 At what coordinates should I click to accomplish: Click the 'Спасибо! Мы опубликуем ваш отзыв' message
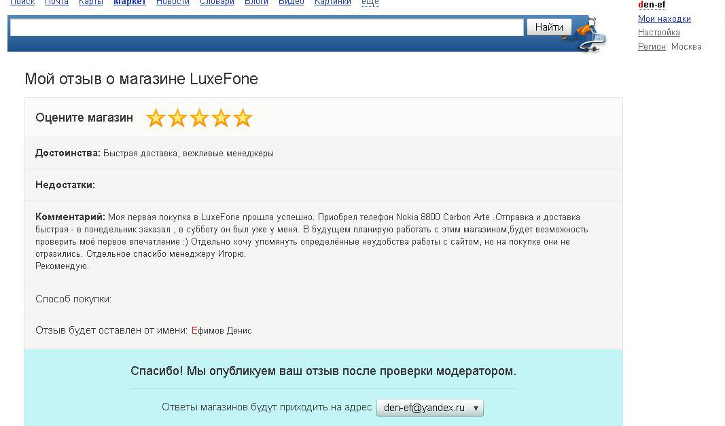(323, 371)
